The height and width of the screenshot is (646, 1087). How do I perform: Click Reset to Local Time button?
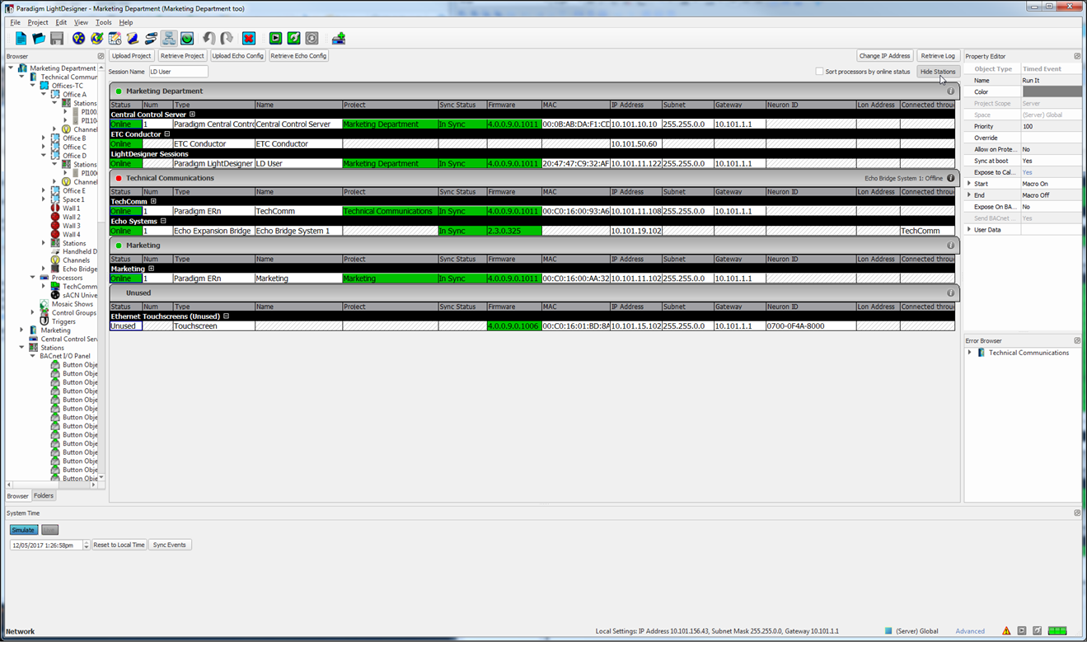coord(119,545)
